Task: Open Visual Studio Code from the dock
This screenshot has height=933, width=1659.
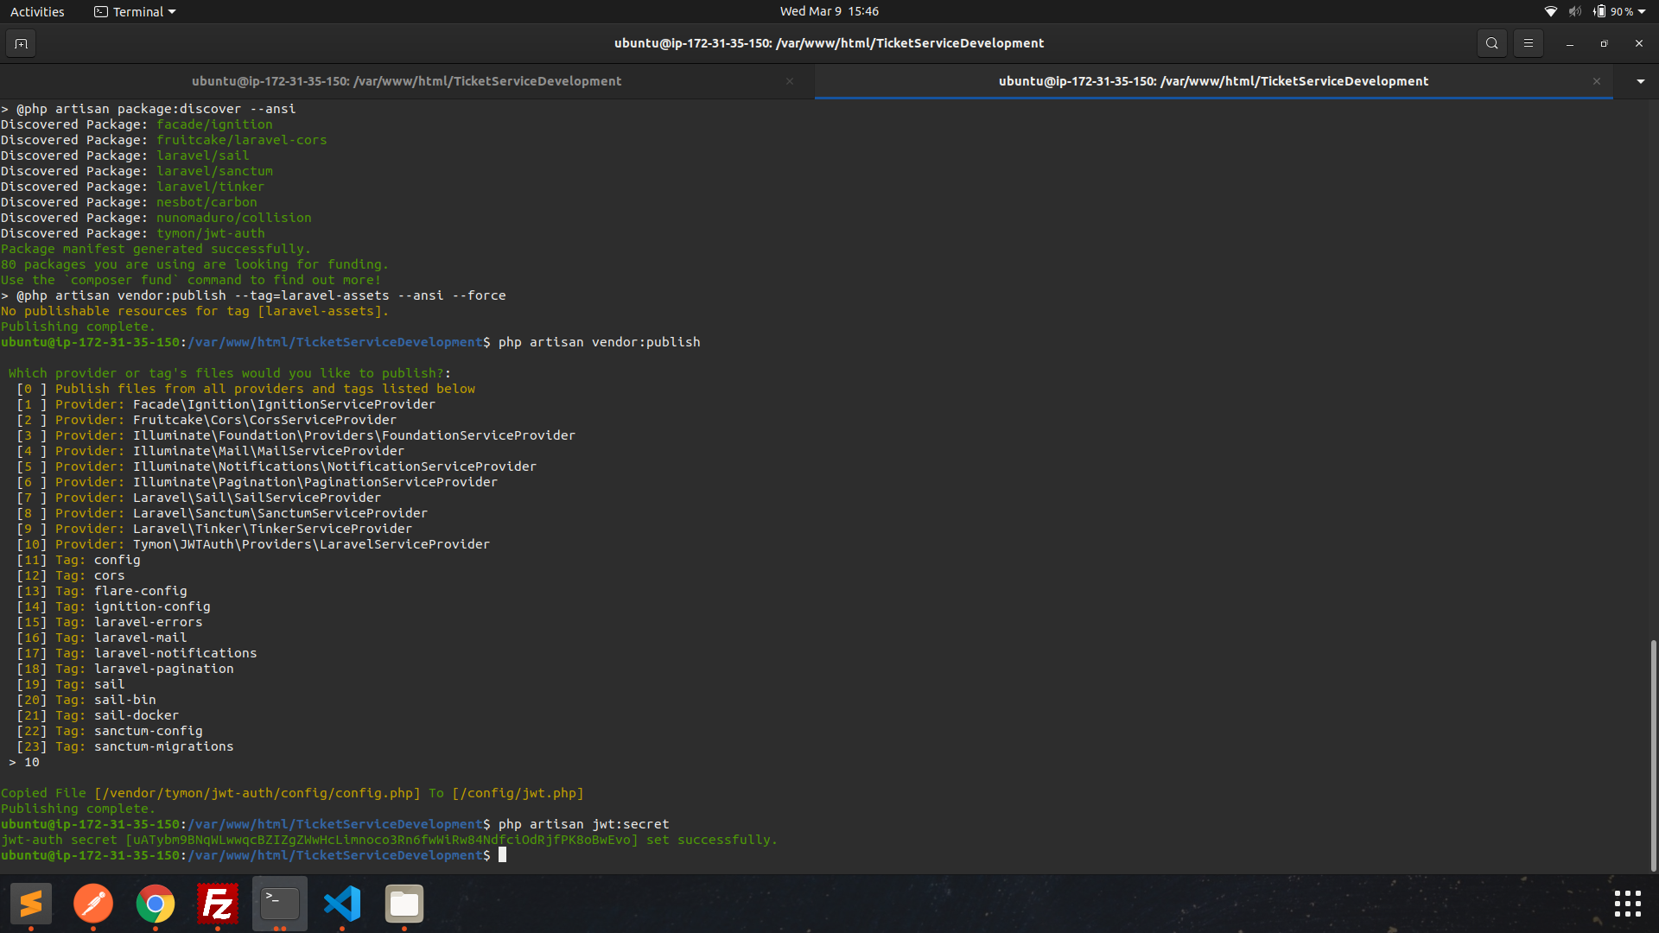Action: click(x=342, y=904)
